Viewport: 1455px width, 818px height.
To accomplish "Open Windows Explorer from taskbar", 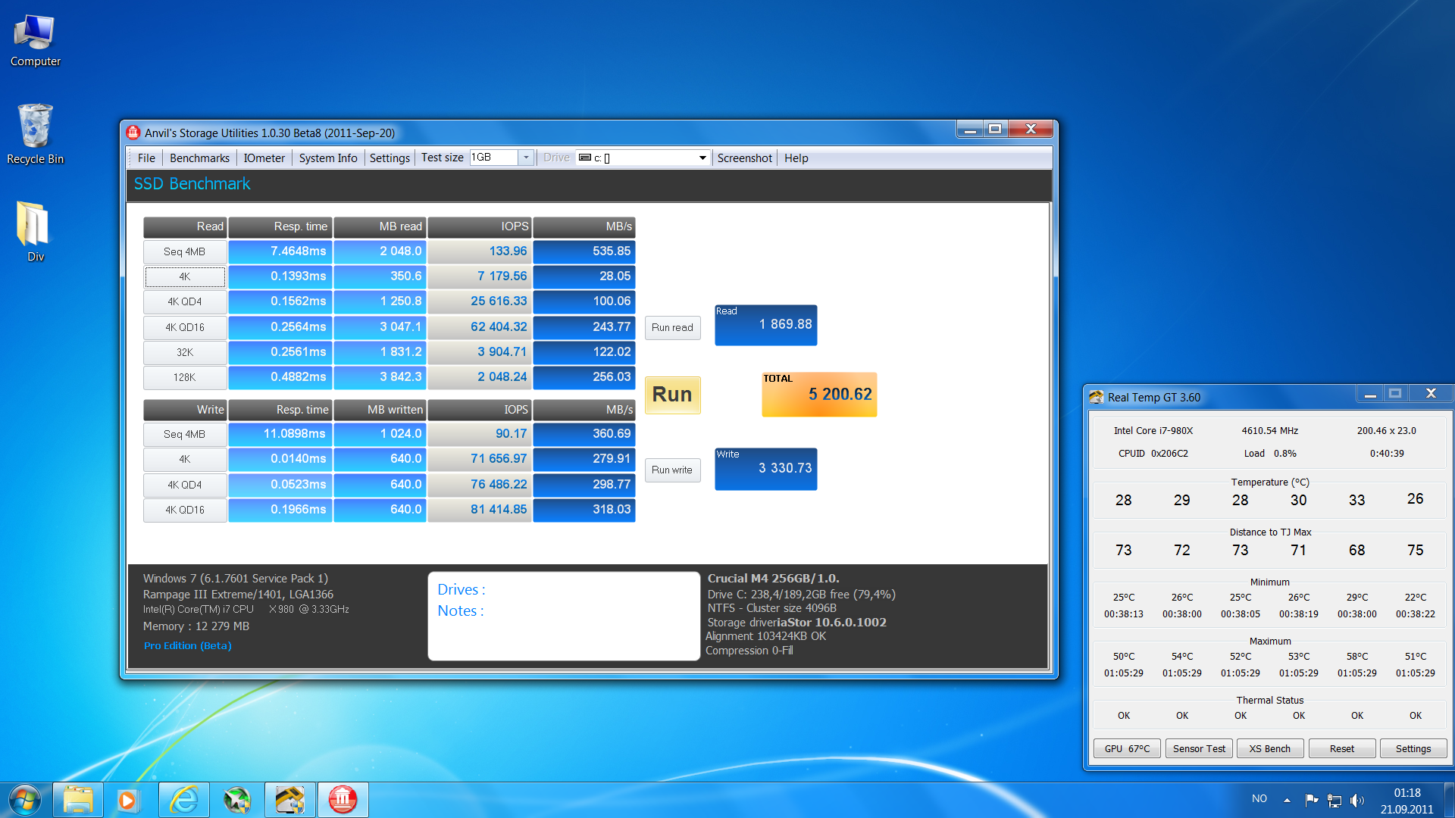I will click(78, 800).
